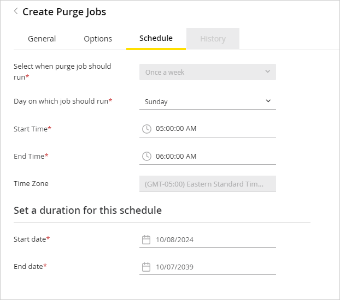Open the Start Time clock picker icon
This screenshot has width=340, height=300.
coord(146,129)
